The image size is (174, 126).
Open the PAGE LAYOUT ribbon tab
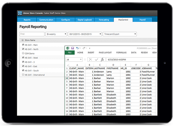[x=105, y=53]
